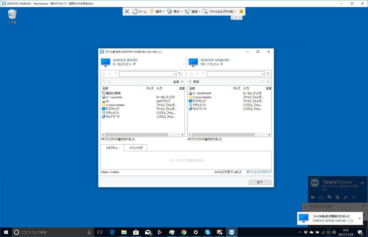This screenshot has width=368, height=237.
Task: Expand the local path dropdown
Action: pos(175,74)
